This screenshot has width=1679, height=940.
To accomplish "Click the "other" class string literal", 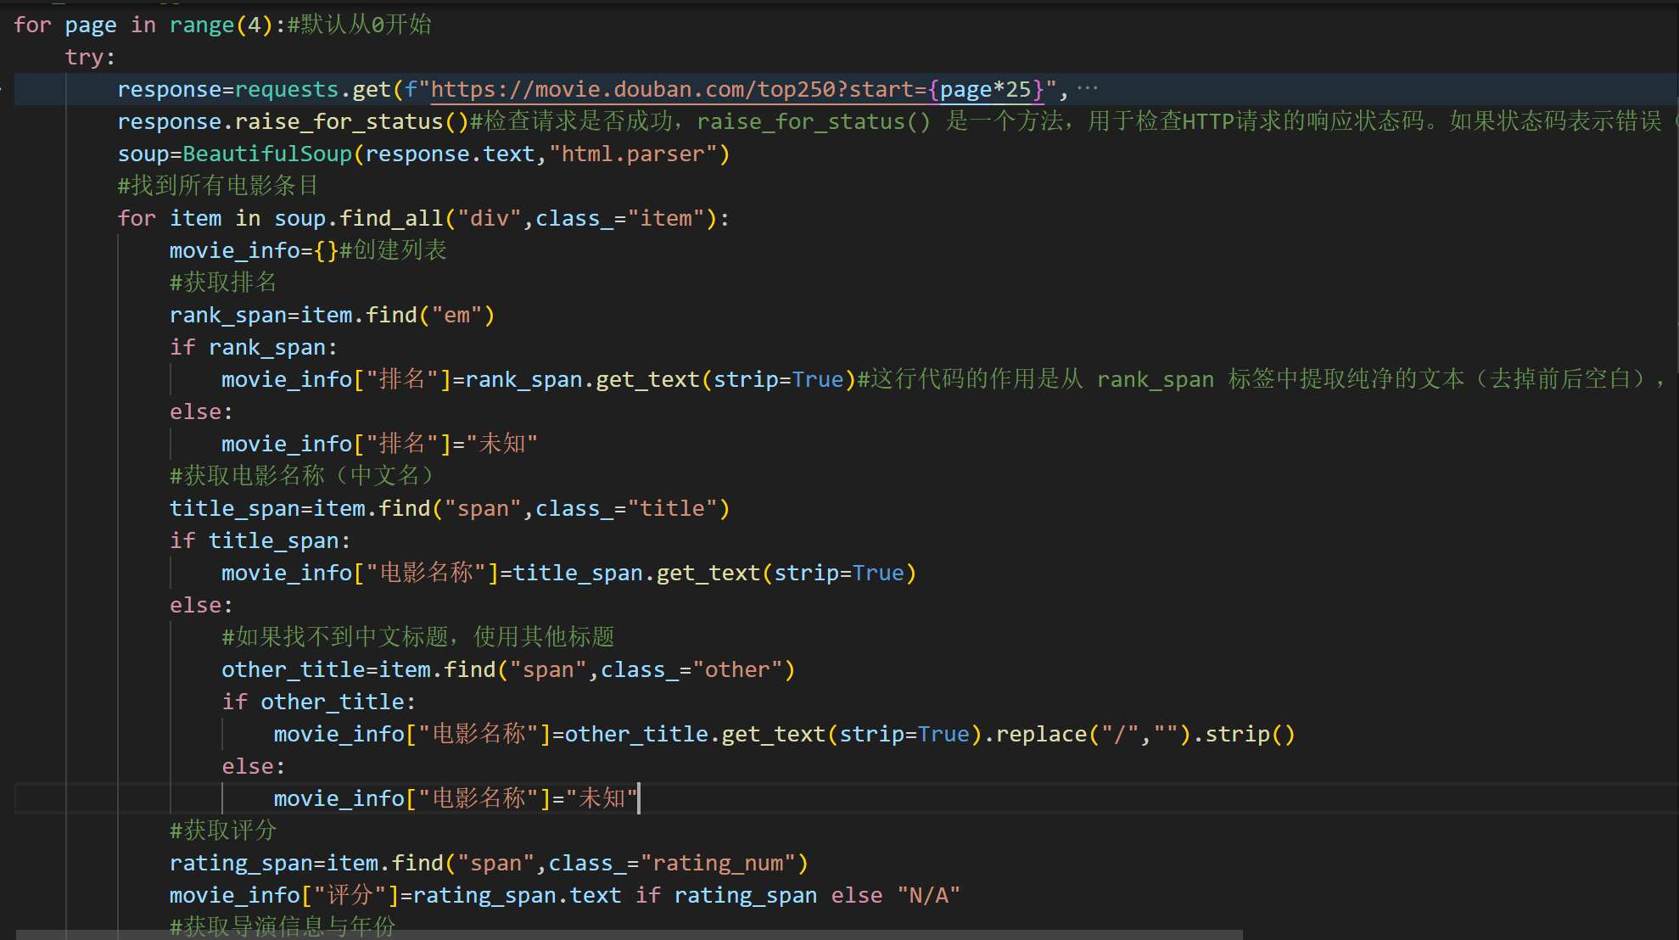I will (x=737, y=669).
